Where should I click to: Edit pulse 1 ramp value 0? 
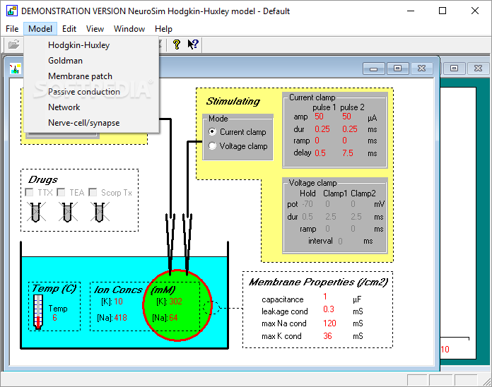[317, 141]
